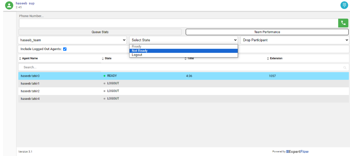
Task: Switch to Queue Stats tab
Action: [100, 32]
